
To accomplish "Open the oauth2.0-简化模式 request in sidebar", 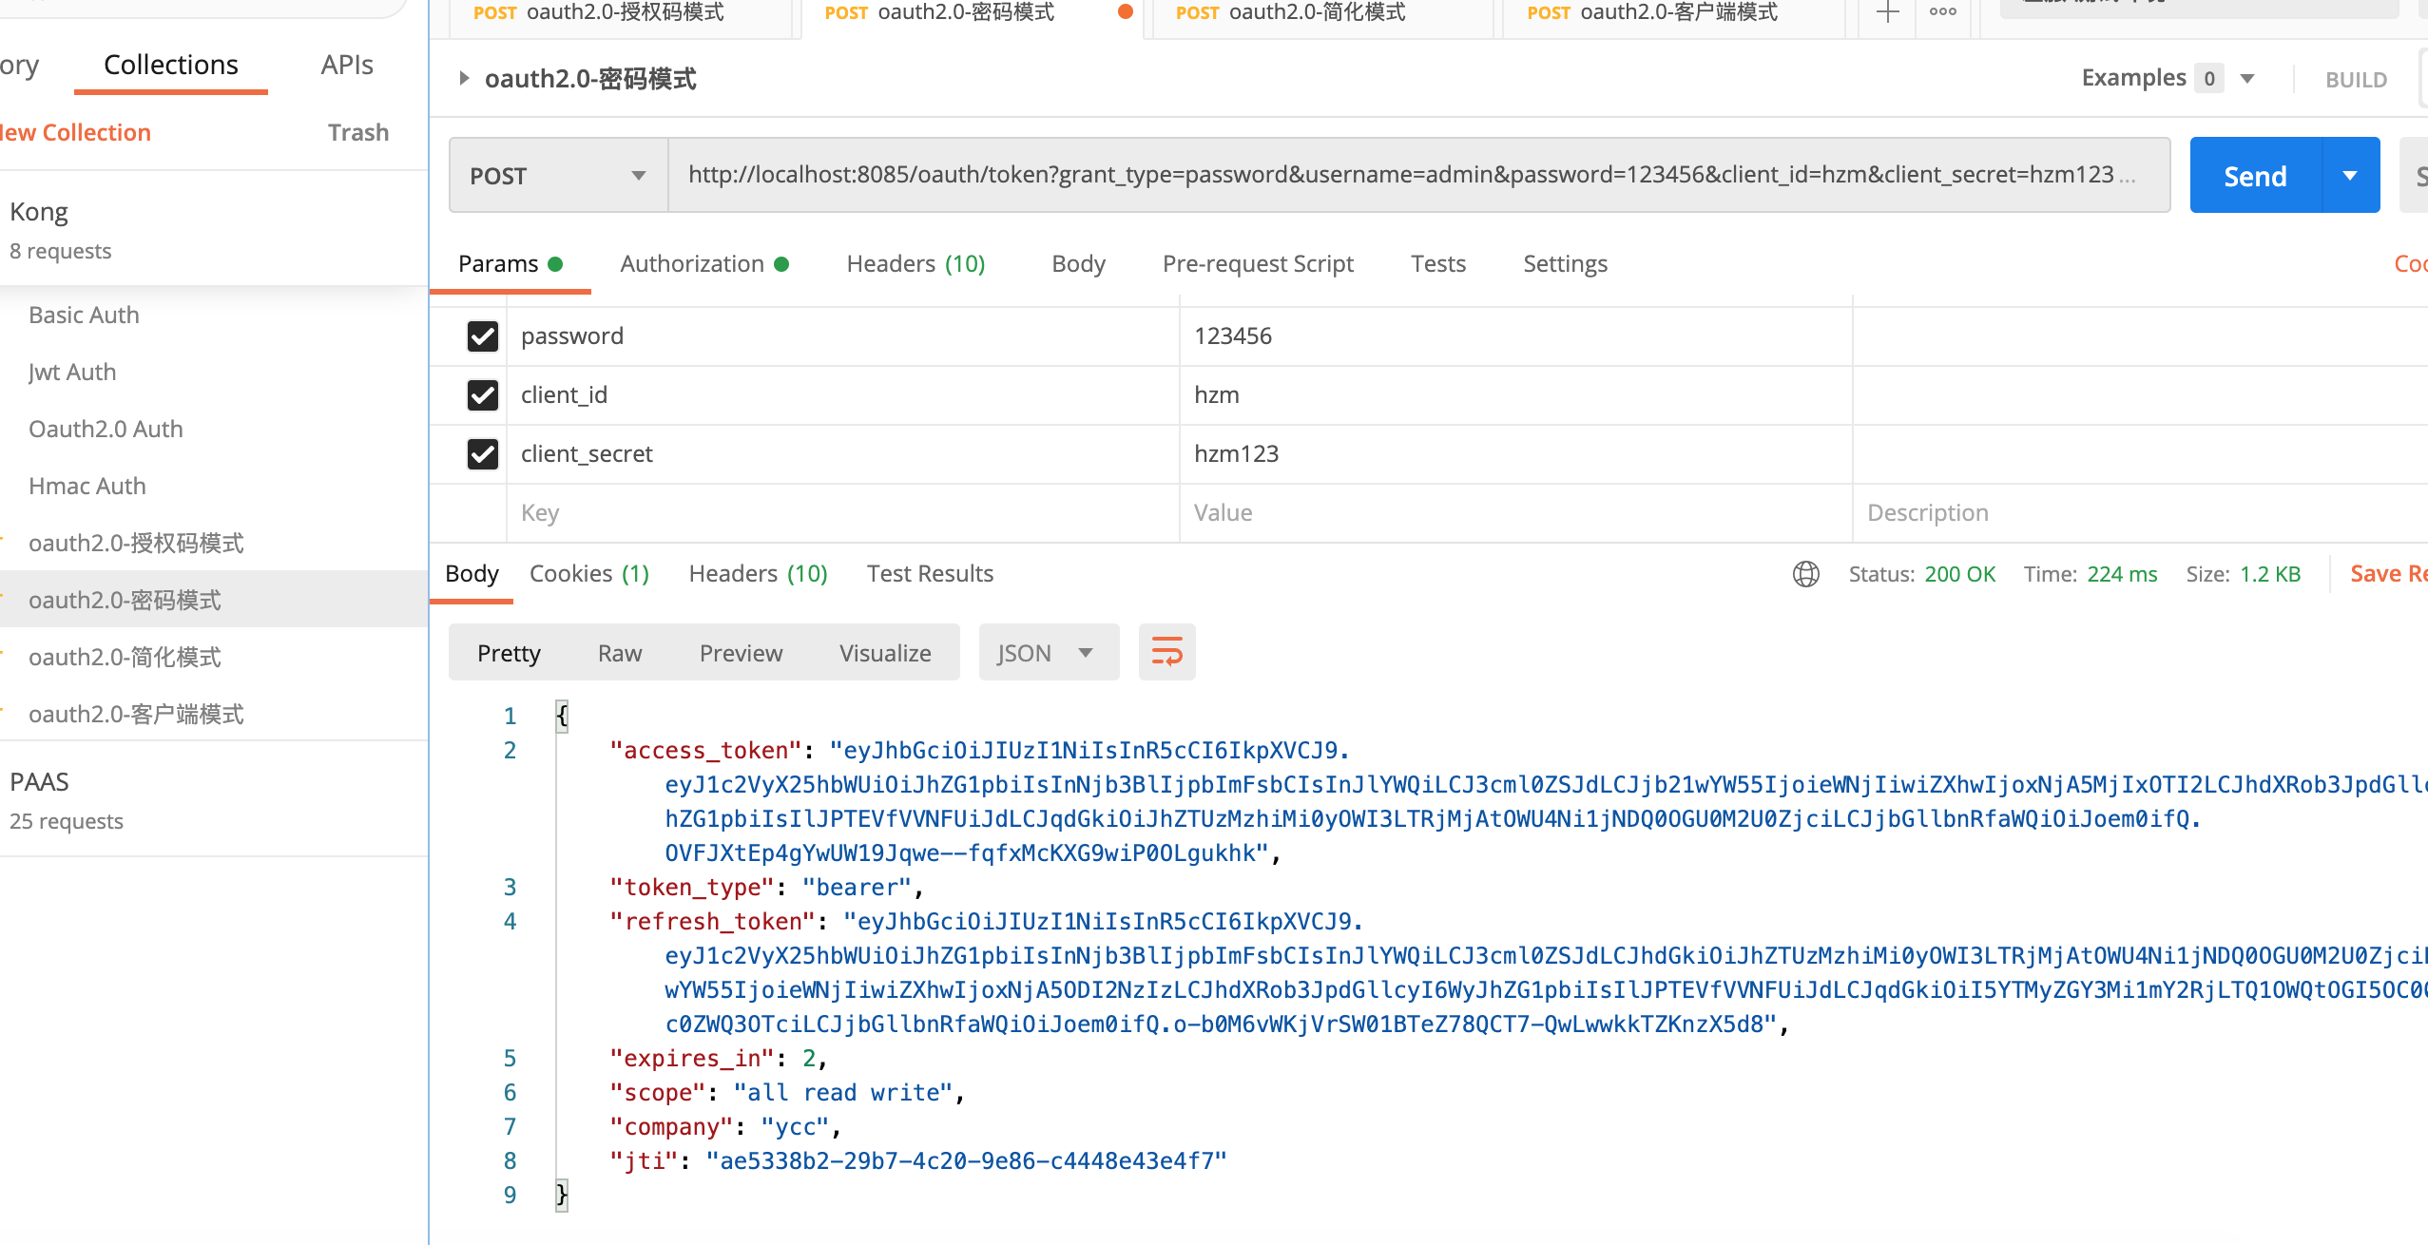I will click(125, 658).
